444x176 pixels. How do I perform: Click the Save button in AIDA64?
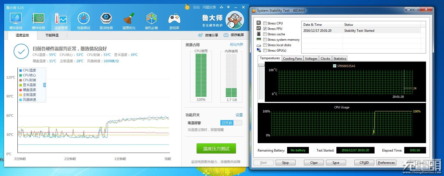[x=336, y=163]
